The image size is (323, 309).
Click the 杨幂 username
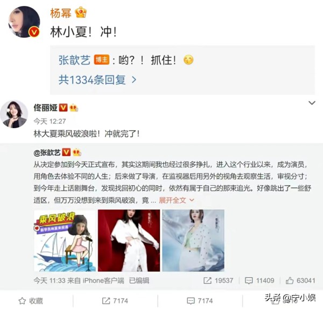61,13
